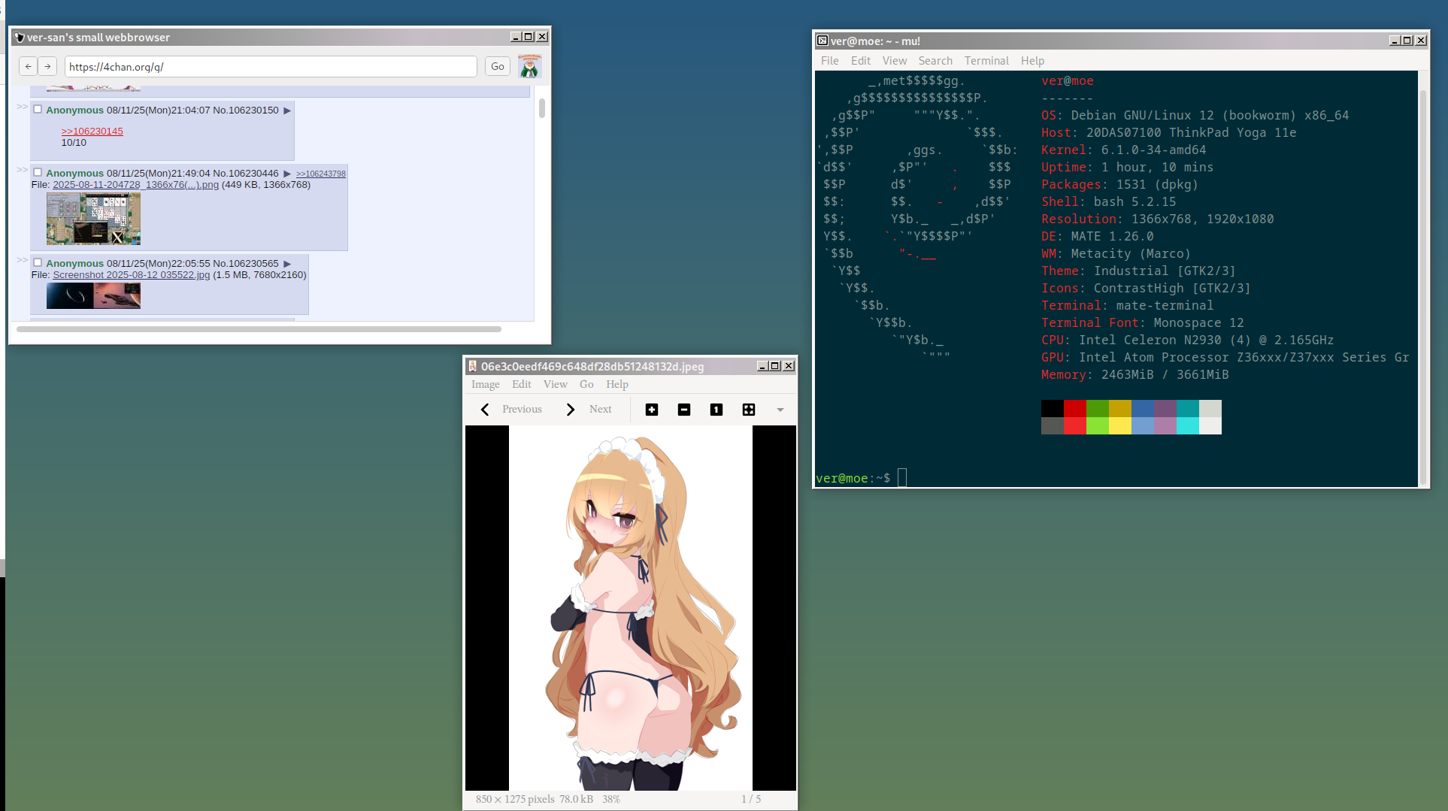
Task: Hide post No.106230446 using its >> marker
Action: 22,170
